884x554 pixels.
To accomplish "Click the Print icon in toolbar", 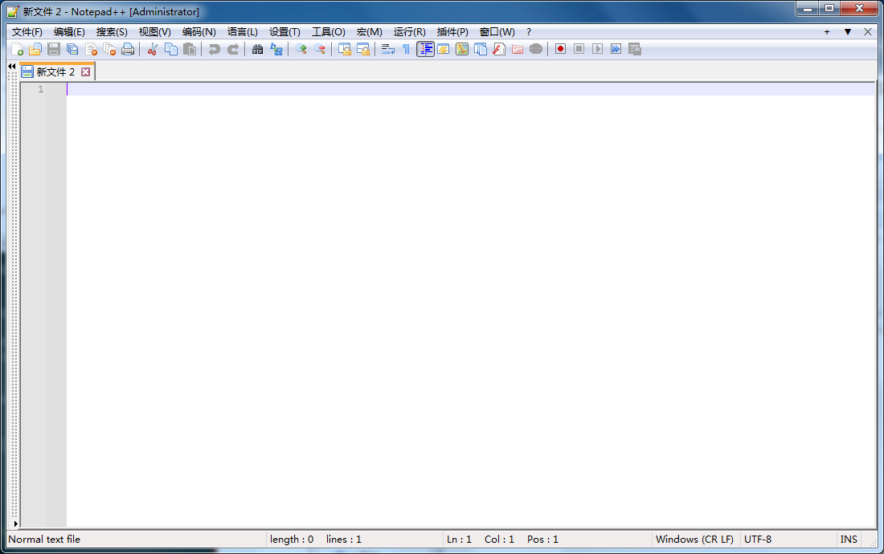I will pos(128,49).
